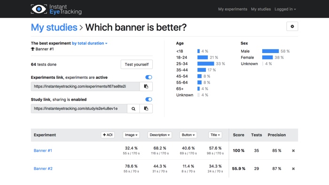Expand the Image AOI dropdown
This screenshot has height=185, width=329.
tap(131, 135)
